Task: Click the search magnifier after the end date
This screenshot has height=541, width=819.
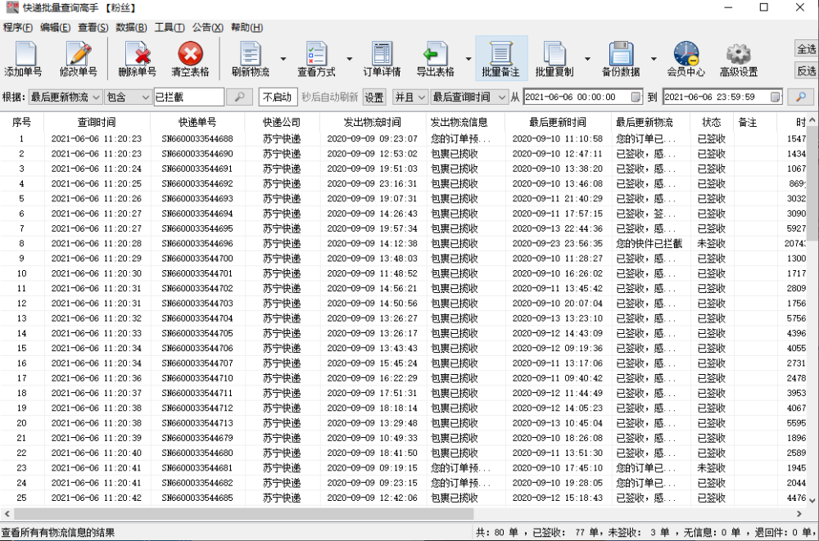Action: [800, 97]
